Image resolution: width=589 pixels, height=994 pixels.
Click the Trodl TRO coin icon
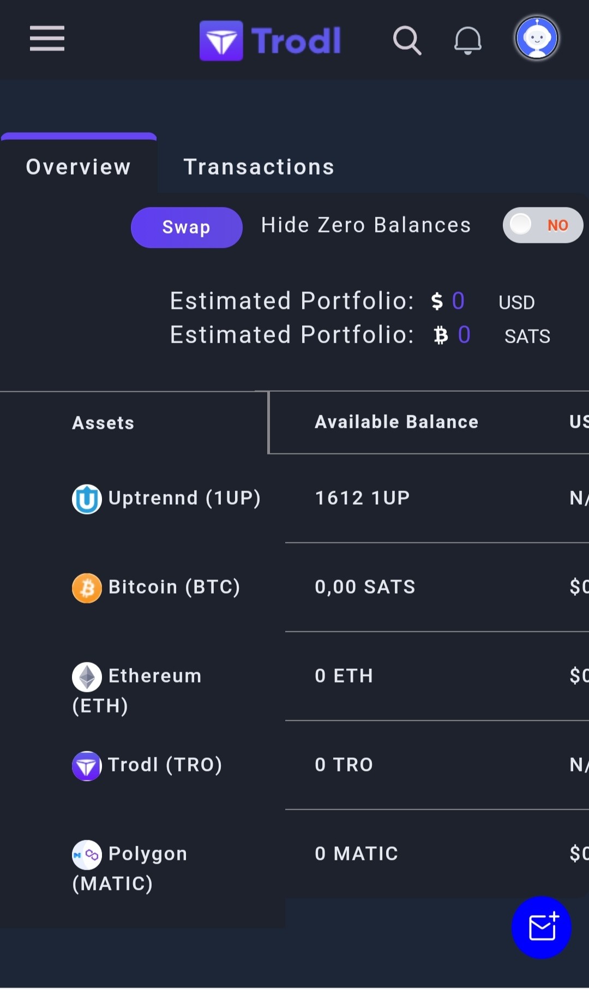click(x=87, y=766)
